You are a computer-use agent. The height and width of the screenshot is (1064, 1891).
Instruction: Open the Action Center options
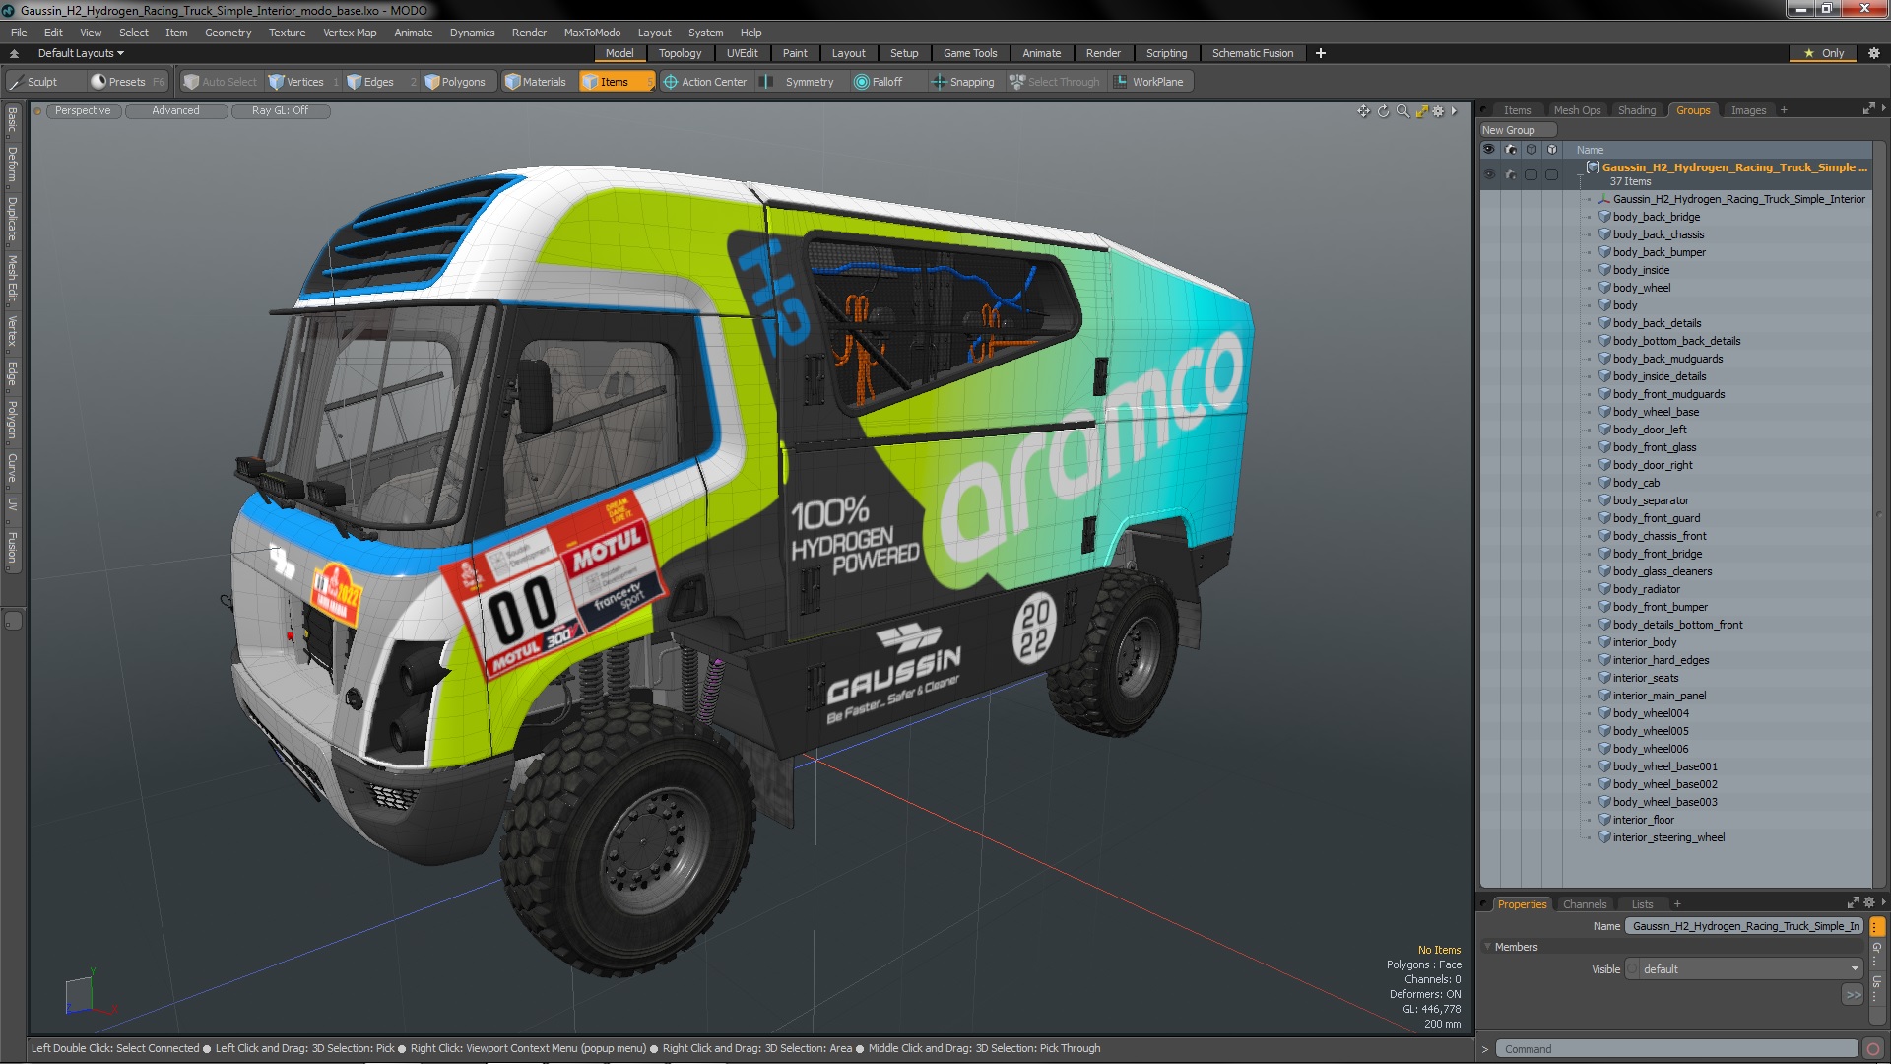[x=705, y=82]
